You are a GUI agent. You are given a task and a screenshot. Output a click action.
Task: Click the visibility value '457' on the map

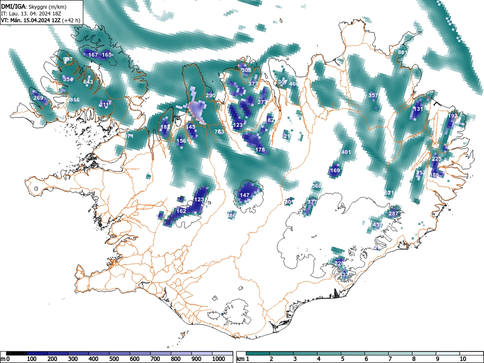378,225
